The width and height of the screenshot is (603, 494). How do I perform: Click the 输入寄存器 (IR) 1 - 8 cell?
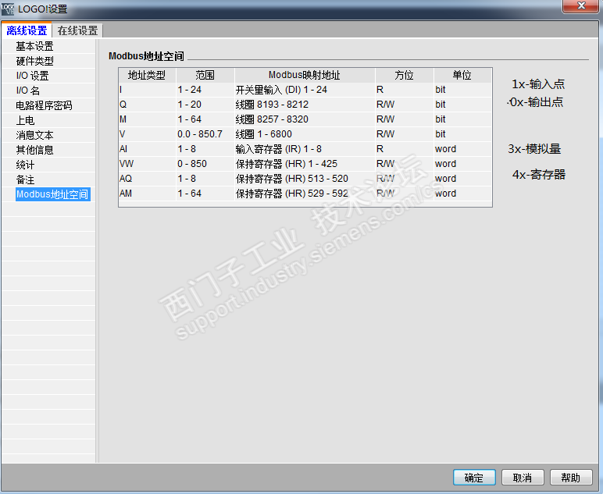pos(305,148)
